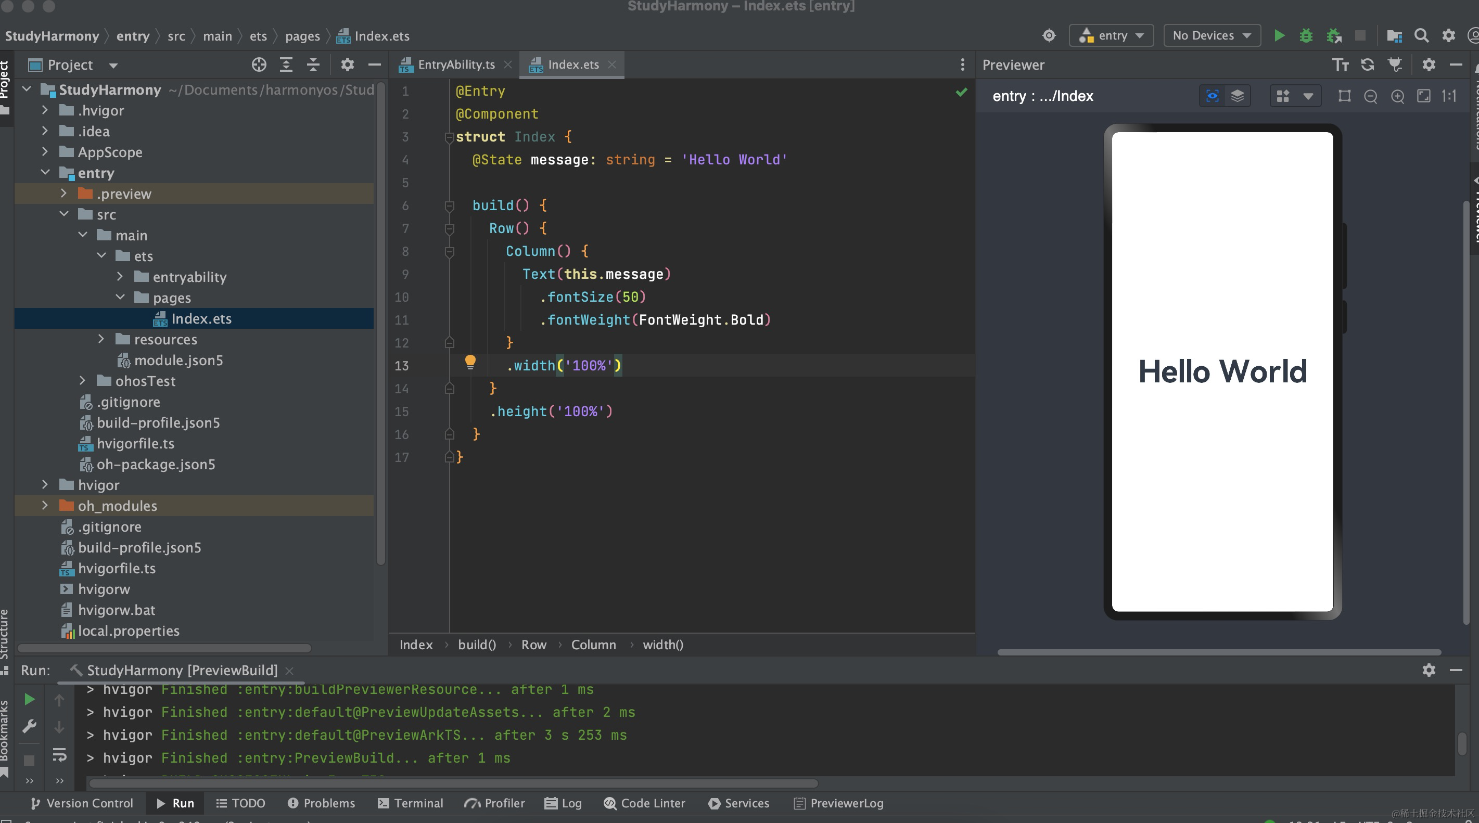Click the Previewer plug hot reload icon
This screenshot has width=1479, height=823.
tap(1395, 65)
